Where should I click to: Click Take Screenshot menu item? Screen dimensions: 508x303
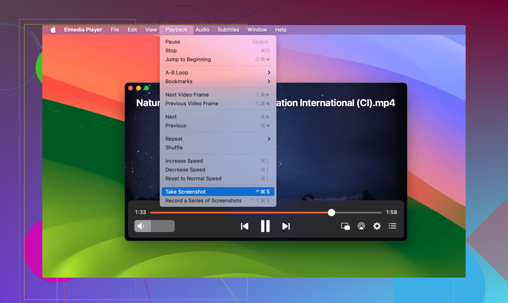pos(218,192)
